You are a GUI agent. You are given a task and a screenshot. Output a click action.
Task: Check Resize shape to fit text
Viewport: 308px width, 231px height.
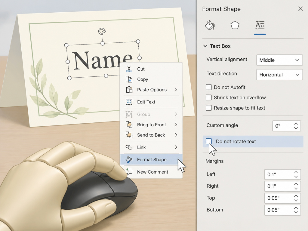[x=209, y=108]
